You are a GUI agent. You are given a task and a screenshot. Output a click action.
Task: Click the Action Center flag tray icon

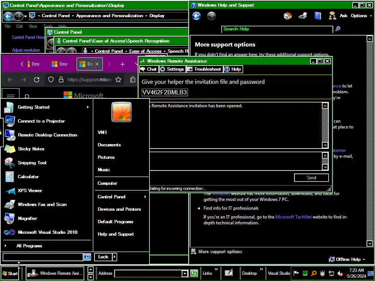click(296, 273)
